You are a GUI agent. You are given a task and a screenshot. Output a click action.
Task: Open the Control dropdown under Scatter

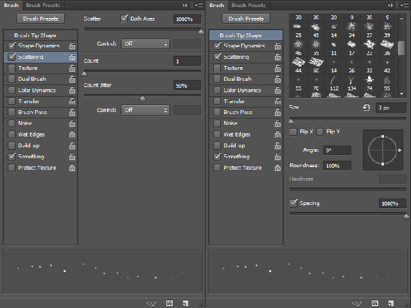point(145,44)
